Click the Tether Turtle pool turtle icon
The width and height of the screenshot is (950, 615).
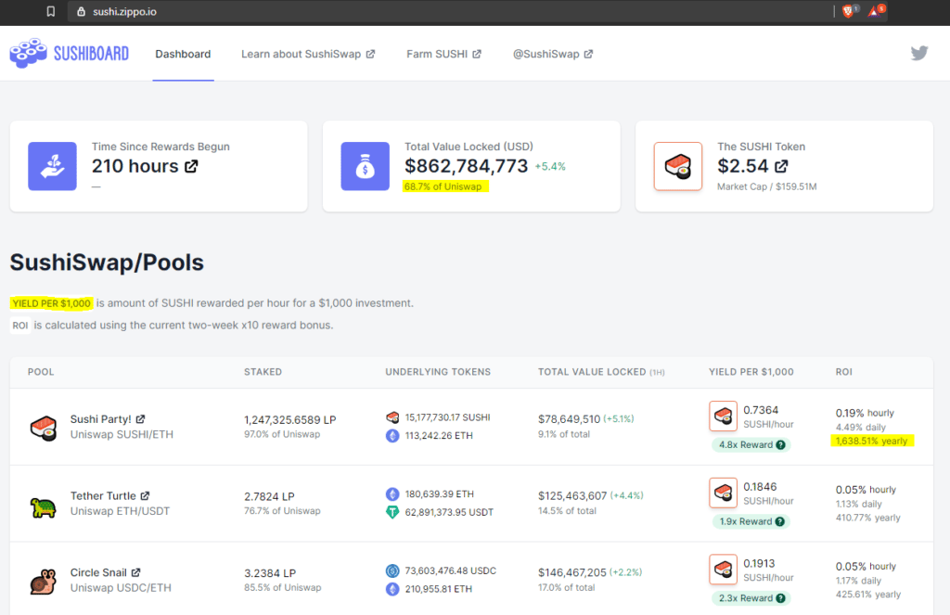pyautogui.click(x=43, y=506)
